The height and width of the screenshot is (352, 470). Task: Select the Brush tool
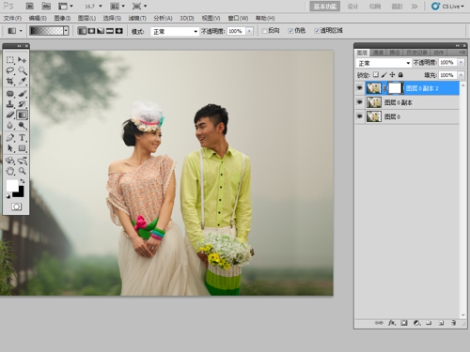[x=22, y=94]
